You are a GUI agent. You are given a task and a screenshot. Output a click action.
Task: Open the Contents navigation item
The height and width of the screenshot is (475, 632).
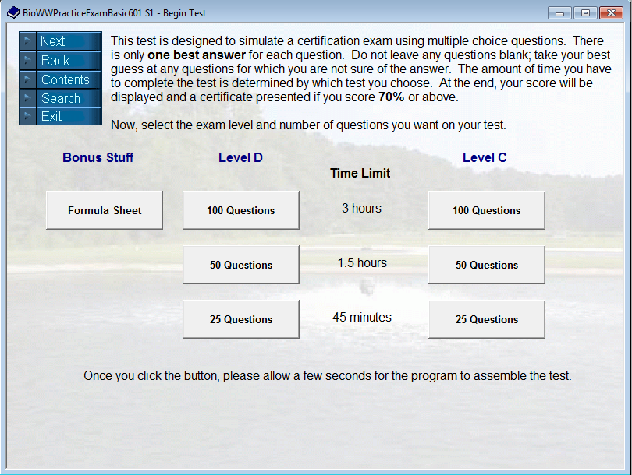pos(66,79)
